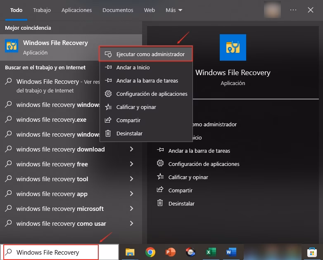323x260 pixels.
Task: Open File Explorer from the taskbar
Action: [x=130, y=252]
